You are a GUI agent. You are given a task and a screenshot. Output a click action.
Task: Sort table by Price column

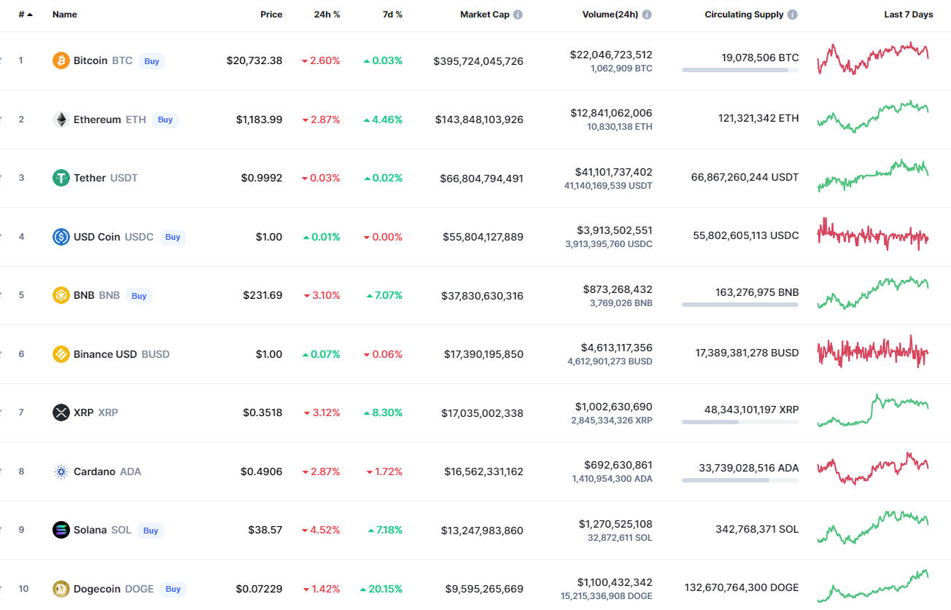click(271, 15)
